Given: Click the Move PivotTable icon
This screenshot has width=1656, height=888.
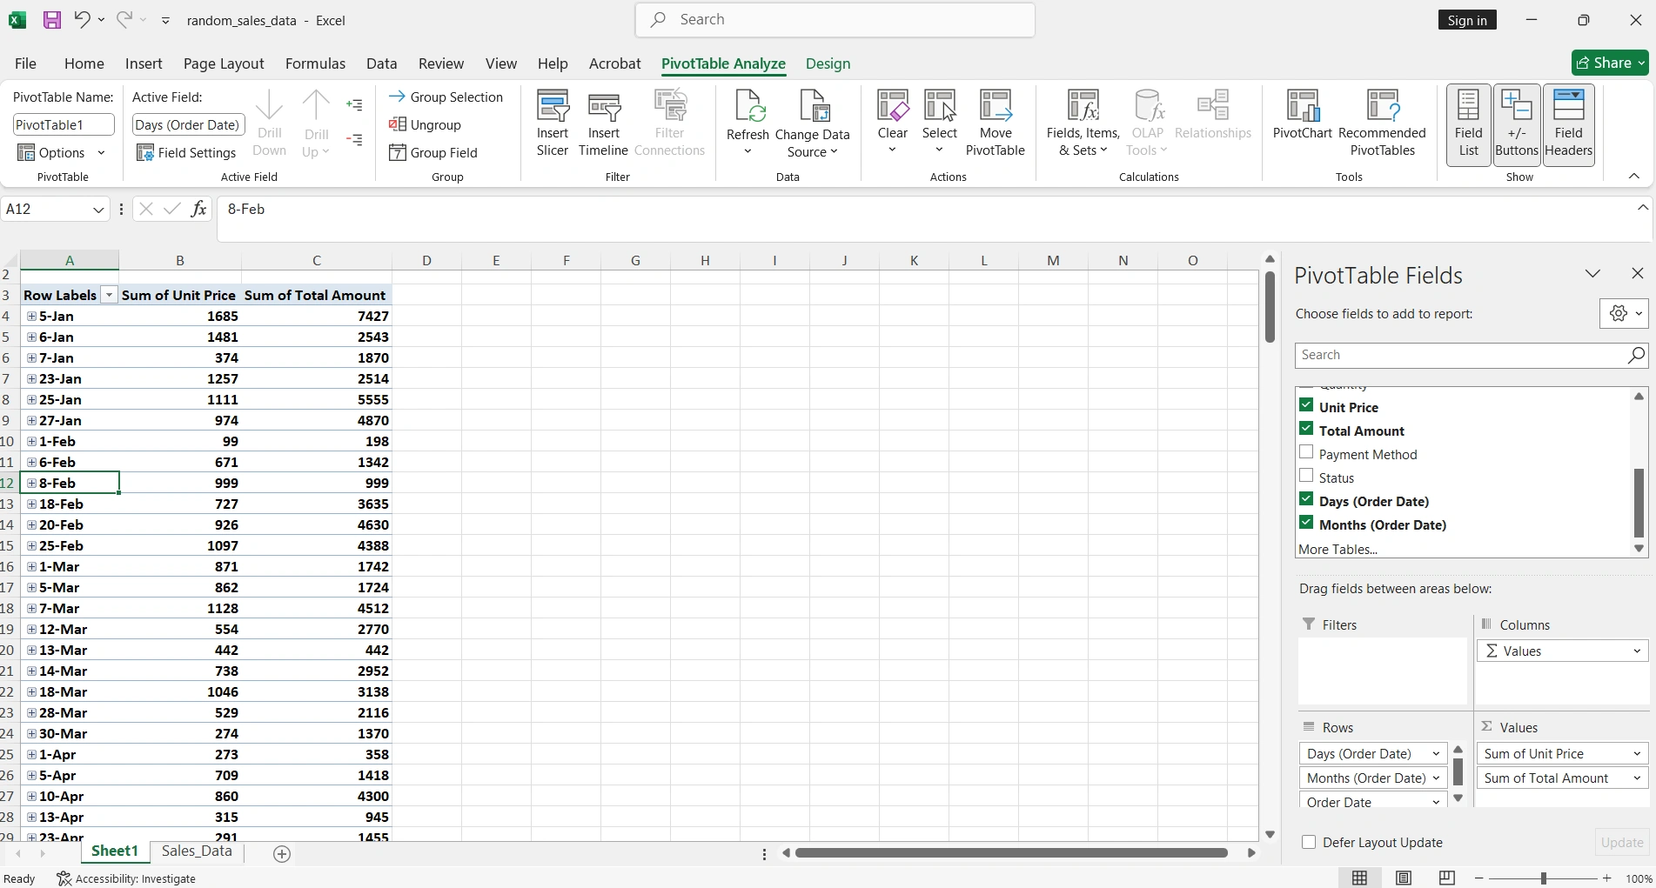Looking at the screenshot, I should tap(996, 122).
